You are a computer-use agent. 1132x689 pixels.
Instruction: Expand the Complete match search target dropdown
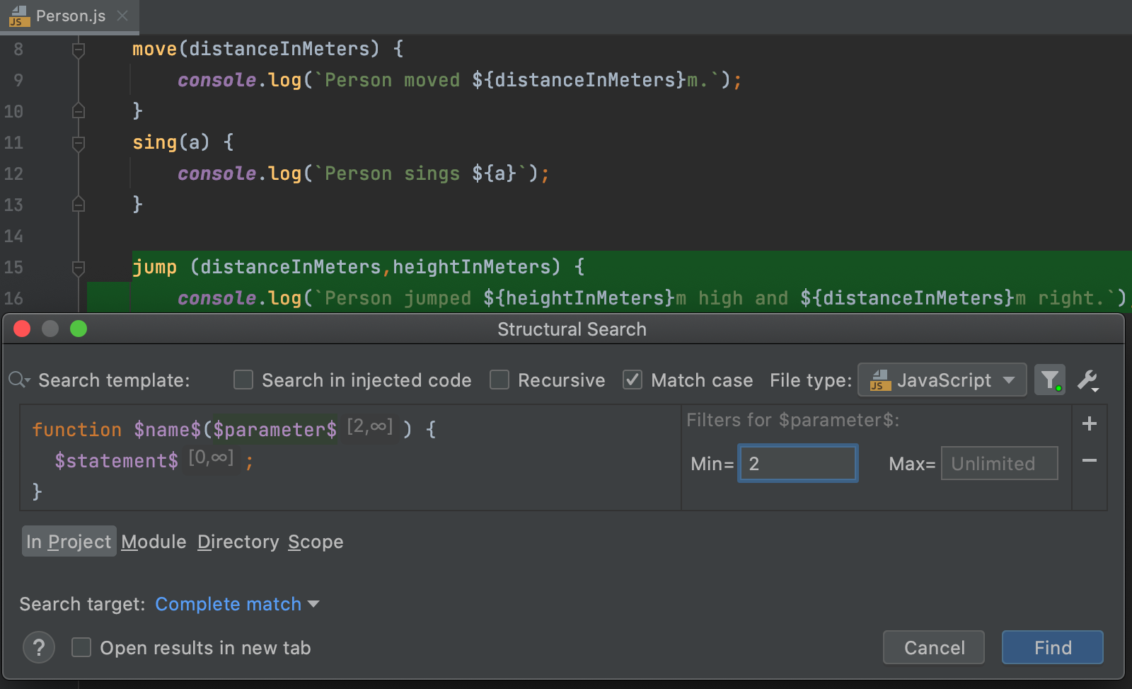pos(237,604)
